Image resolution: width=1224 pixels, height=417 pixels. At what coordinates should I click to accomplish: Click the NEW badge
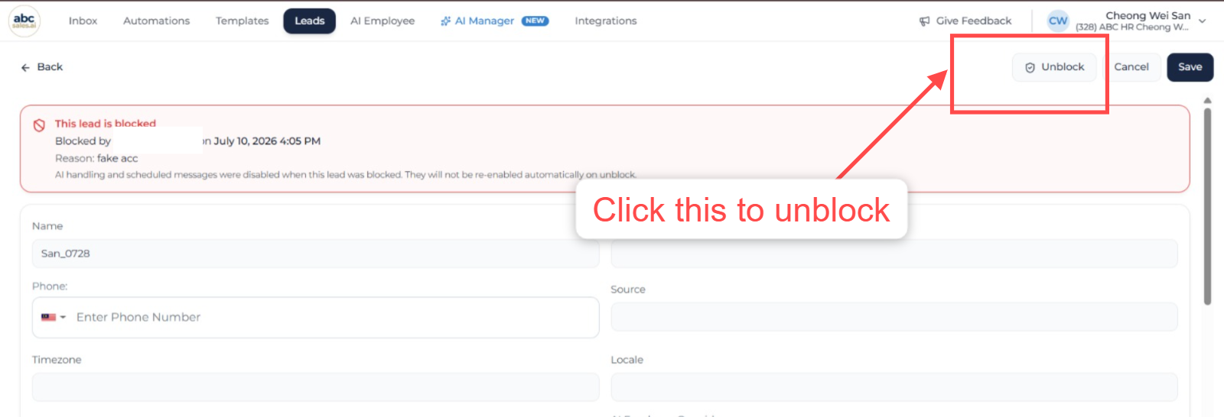(535, 21)
